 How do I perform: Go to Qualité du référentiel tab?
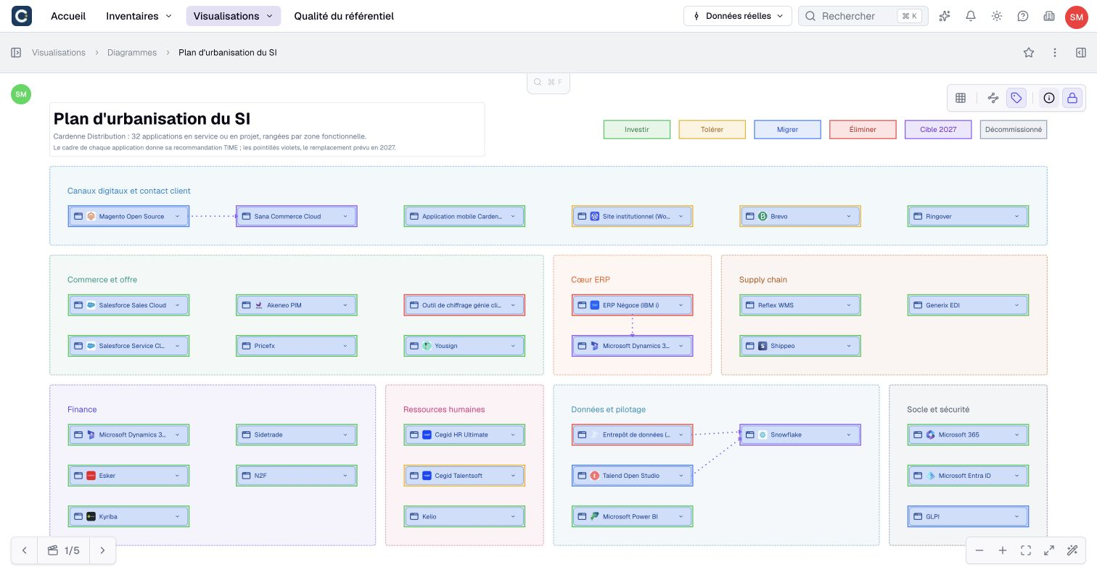pyautogui.click(x=344, y=16)
